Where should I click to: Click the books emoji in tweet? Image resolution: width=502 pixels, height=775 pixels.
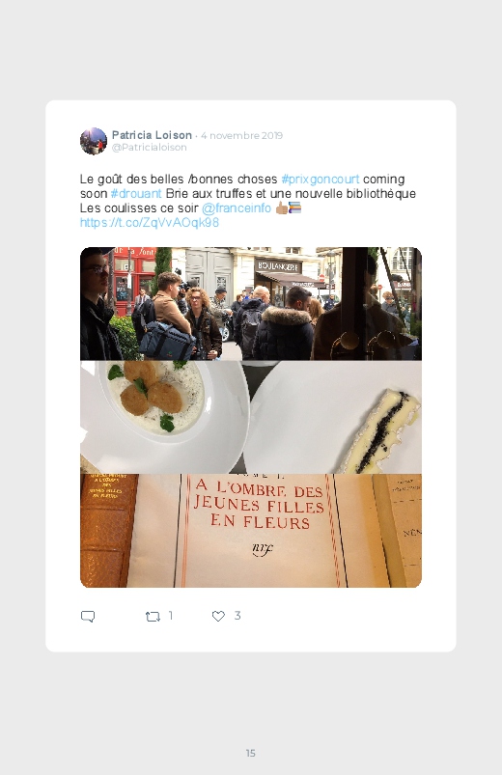[x=294, y=208]
